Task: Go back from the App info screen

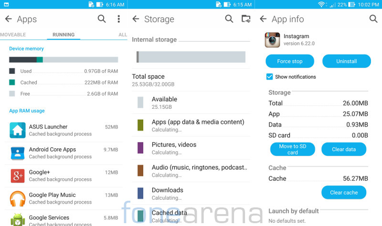Action: (263, 19)
